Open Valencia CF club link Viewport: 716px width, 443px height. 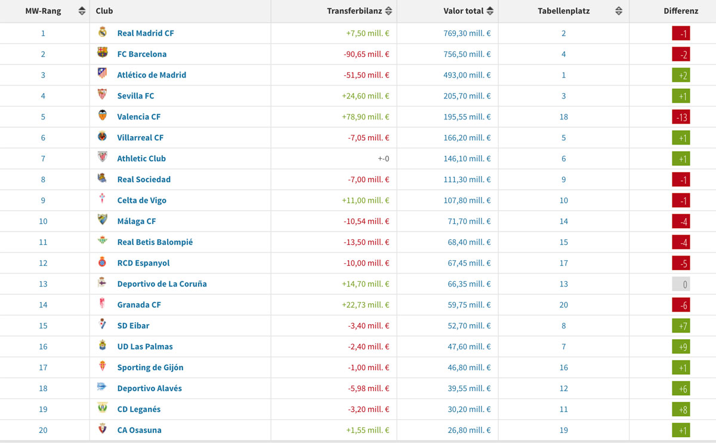[x=139, y=116]
